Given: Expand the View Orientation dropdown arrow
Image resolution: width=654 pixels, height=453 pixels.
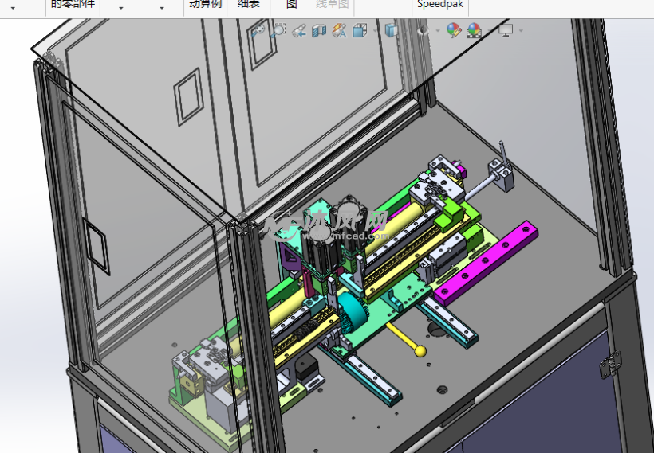Looking at the screenshot, I should 374,32.
